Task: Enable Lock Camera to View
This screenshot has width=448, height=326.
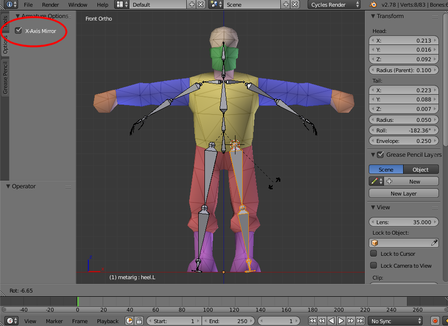Action: pos(374,266)
